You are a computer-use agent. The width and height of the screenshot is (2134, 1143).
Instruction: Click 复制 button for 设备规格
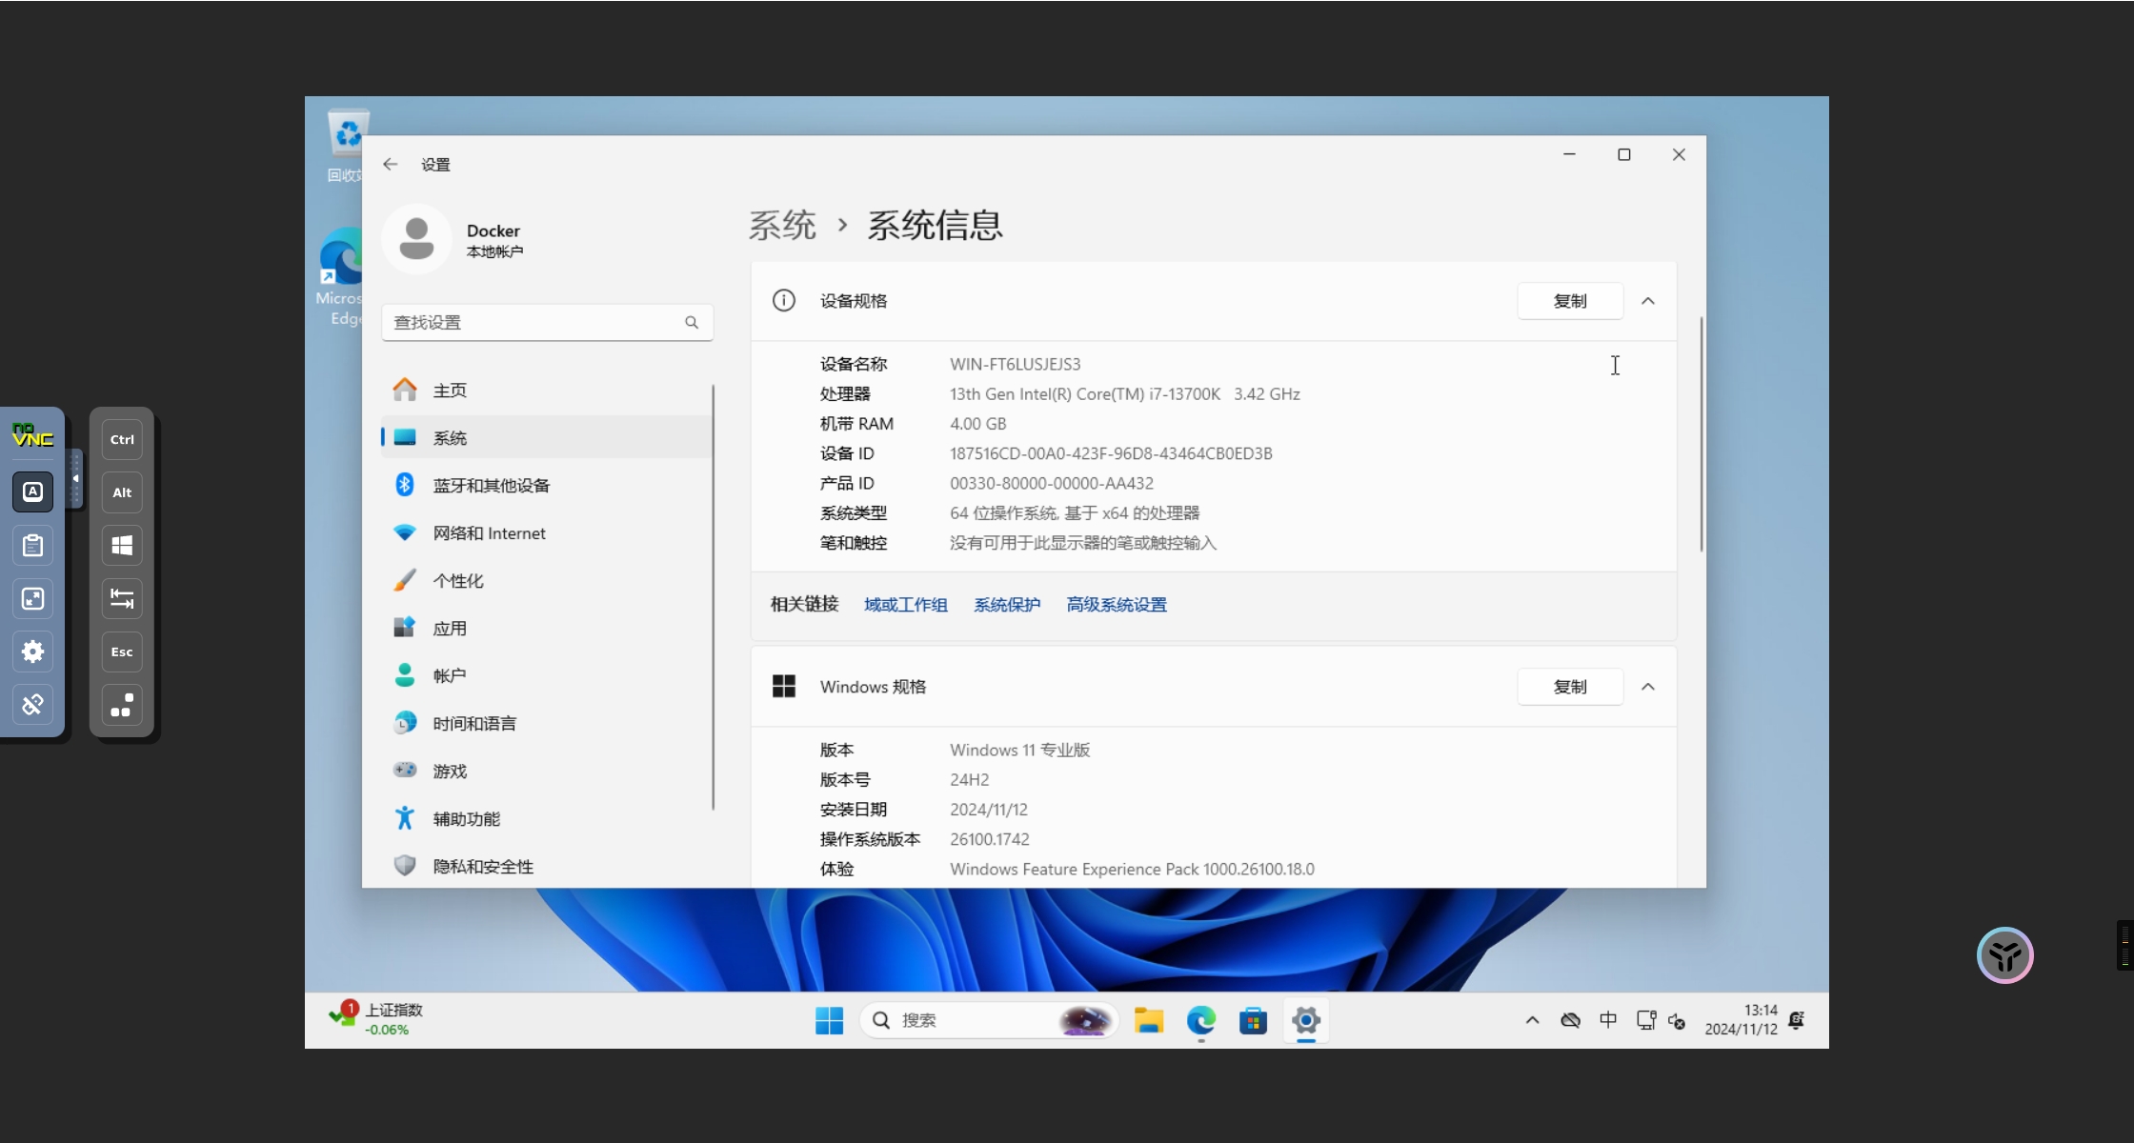click(x=1570, y=301)
